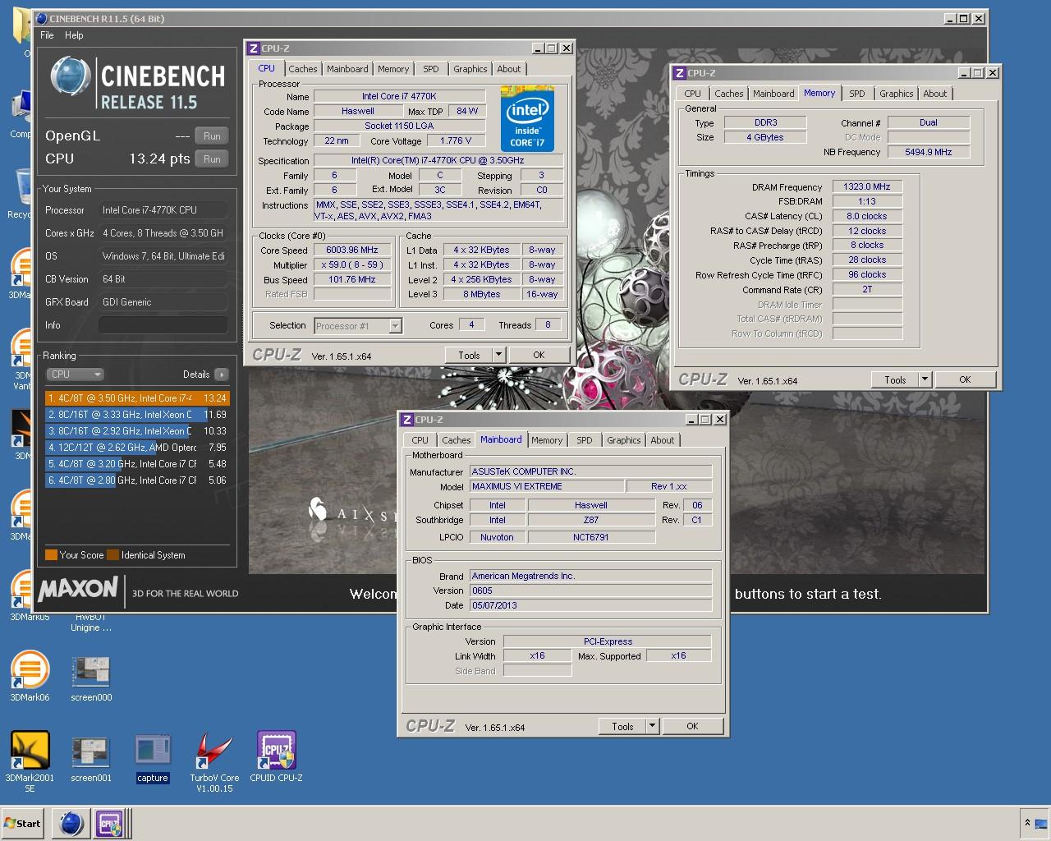Click the network tray icon
Screen dimensions: 1051x841
point(1041,822)
